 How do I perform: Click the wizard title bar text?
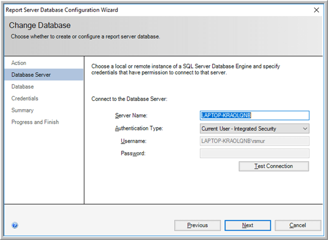click(x=62, y=10)
